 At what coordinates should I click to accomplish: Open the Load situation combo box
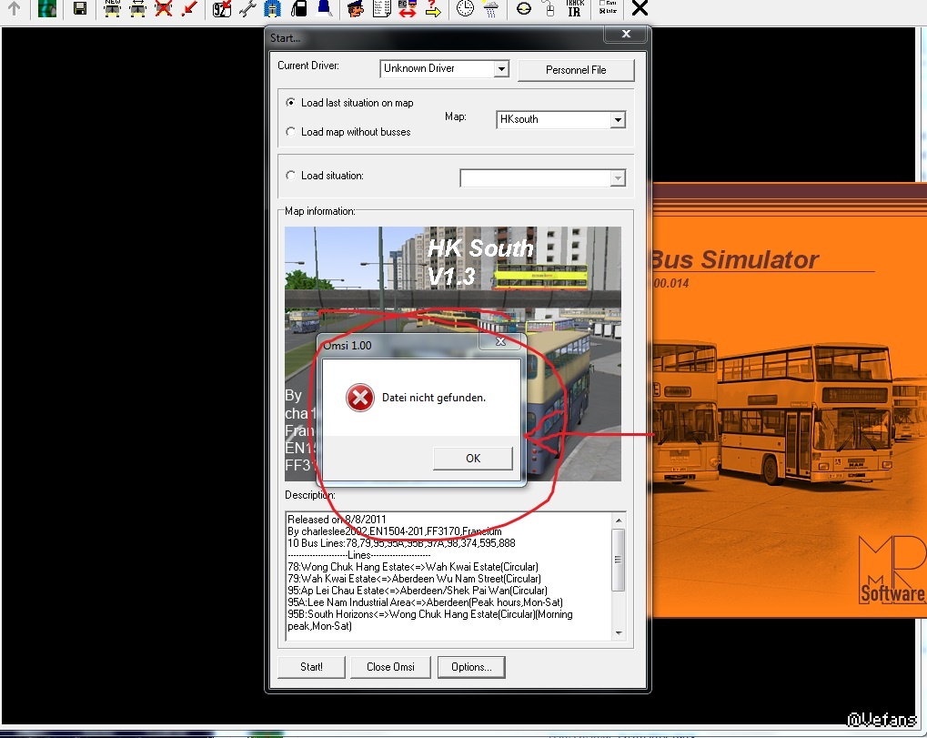(x=617, y=179)
